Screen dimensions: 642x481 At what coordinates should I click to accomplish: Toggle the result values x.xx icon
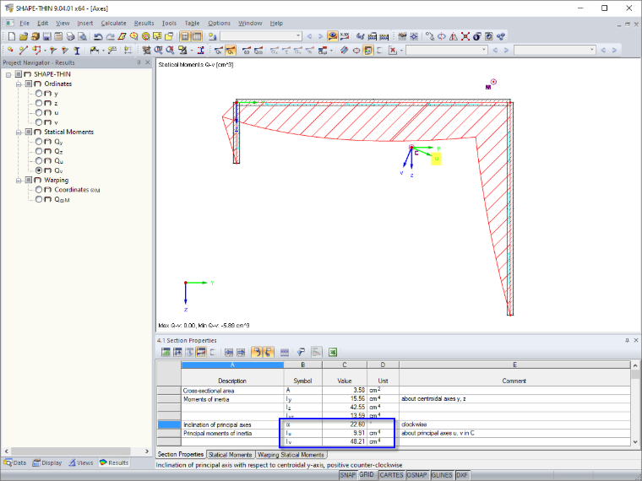click(x=345, y=36)
